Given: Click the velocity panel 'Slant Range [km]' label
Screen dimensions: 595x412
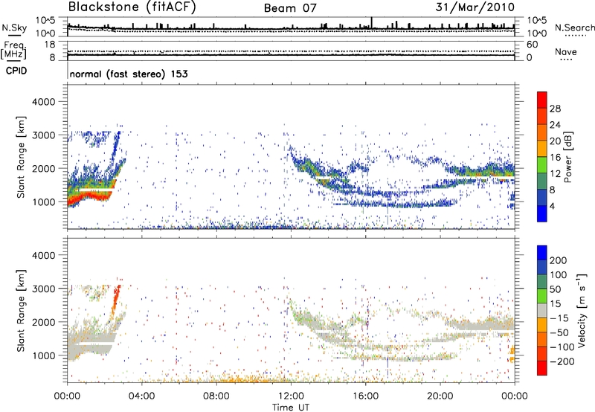Looking at the screenshot, I should tap(21, 311).
